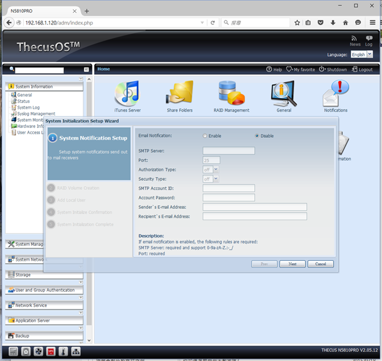
Task: Open My favorite heart menu
Action: (289, 69)
